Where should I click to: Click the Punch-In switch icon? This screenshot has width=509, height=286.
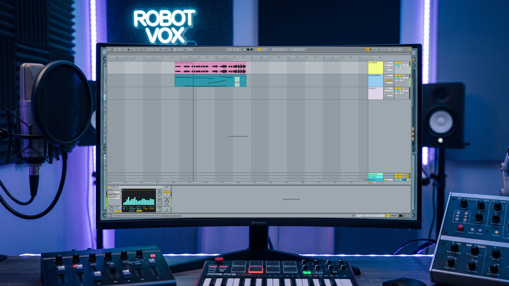tap(285, 50)
